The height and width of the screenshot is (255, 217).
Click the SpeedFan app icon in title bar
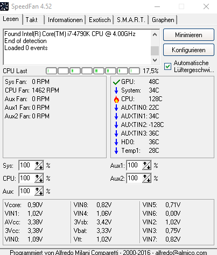(4, 6)
